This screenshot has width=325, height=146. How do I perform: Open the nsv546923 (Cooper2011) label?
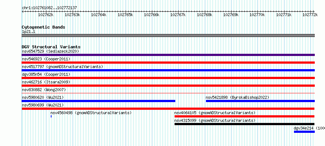[x=46, y=59]
